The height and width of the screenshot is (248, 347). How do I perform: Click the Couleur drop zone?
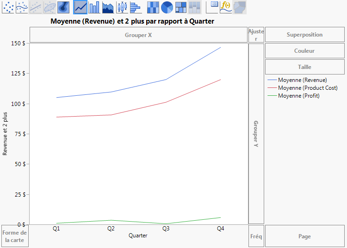tap(305, 50)
